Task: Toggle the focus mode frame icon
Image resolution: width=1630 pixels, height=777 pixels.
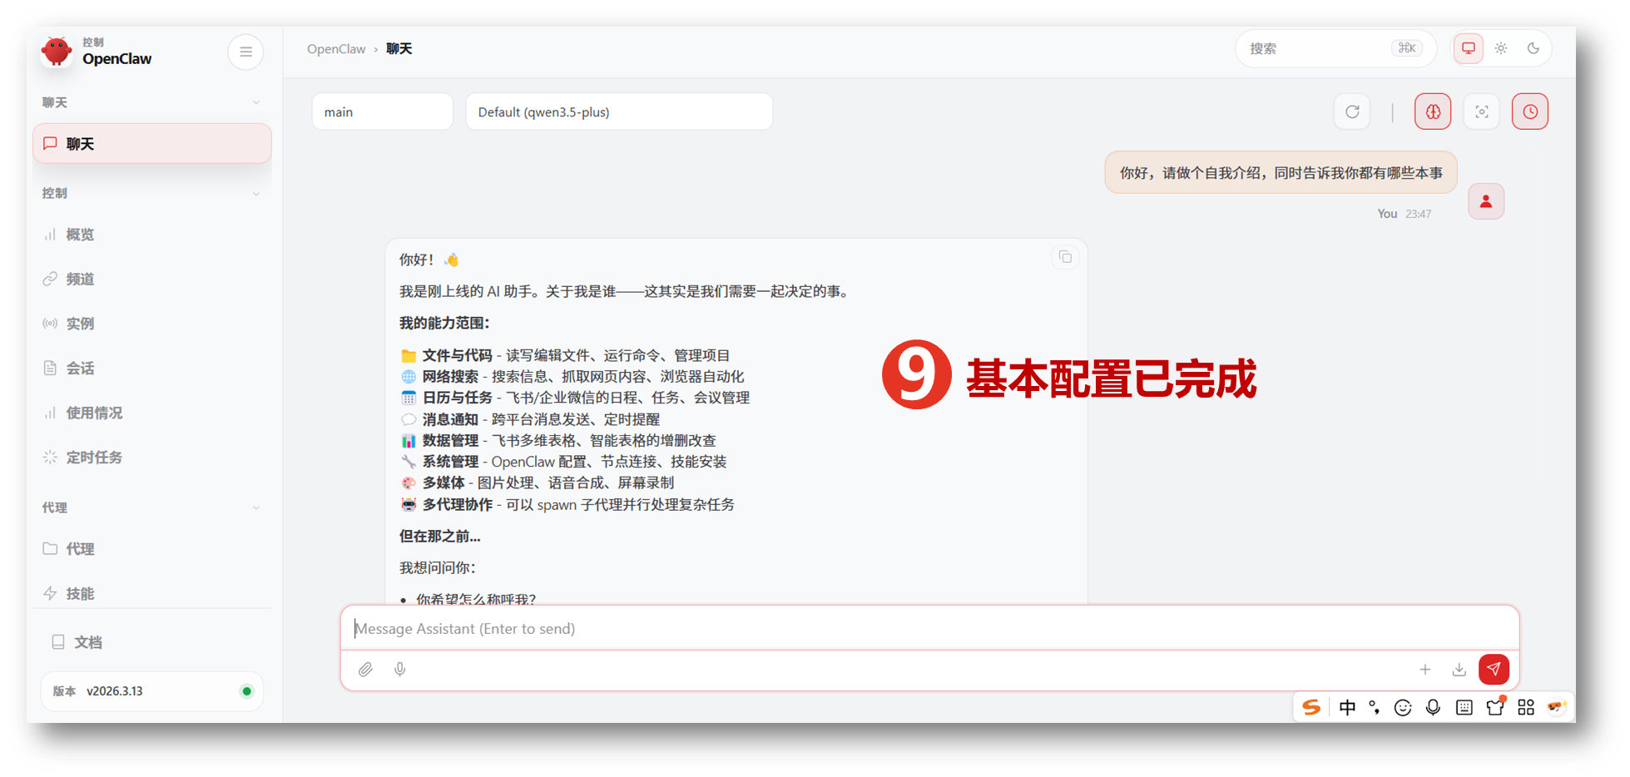Action: 1482,111
